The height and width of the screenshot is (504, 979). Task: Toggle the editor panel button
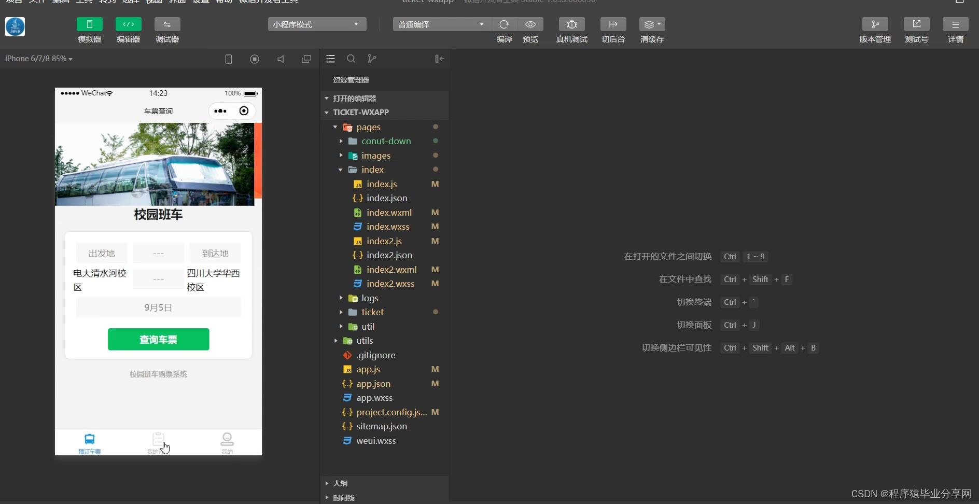tap(128, 24)
